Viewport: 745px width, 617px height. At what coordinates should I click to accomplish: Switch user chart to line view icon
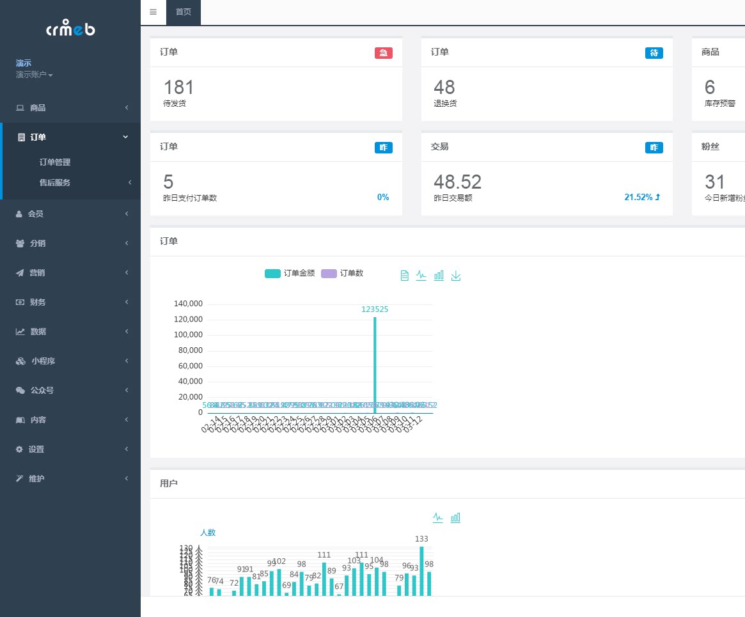pos(437,518)
